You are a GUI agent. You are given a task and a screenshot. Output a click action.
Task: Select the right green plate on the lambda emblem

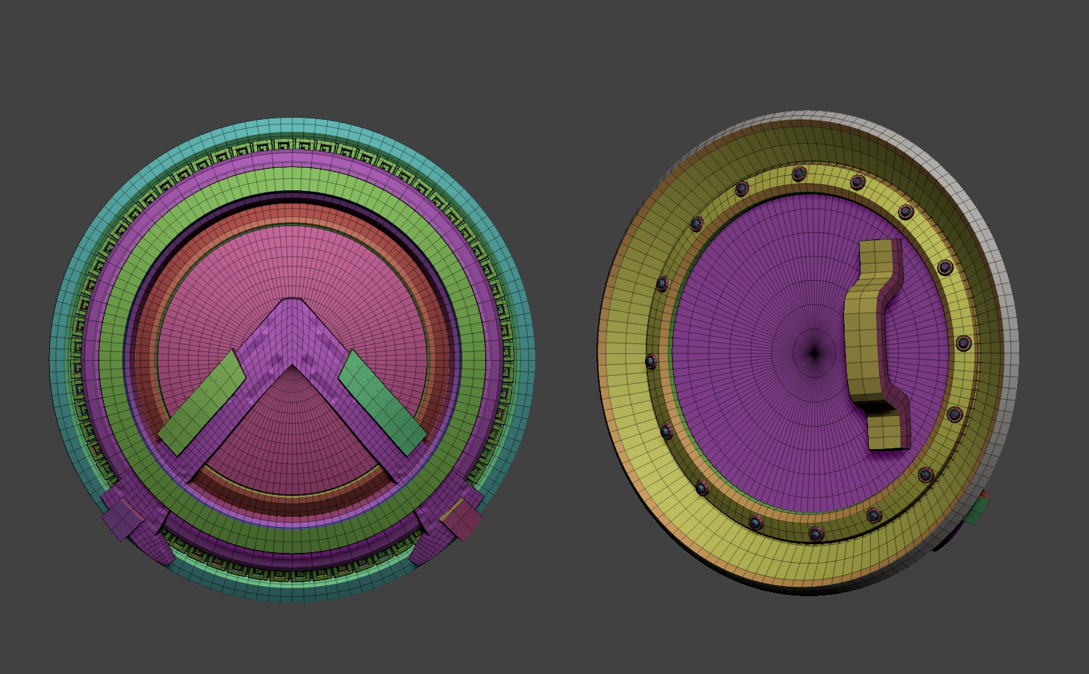[x=382, y=403]
